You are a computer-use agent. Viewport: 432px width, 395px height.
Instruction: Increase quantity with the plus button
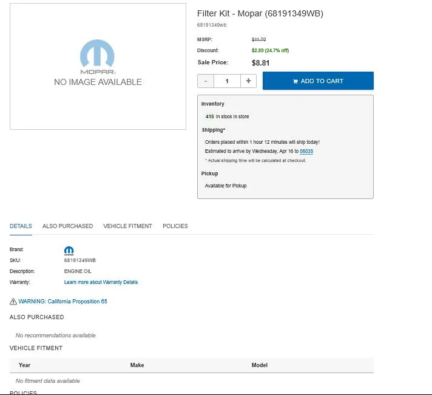[248, 81]
